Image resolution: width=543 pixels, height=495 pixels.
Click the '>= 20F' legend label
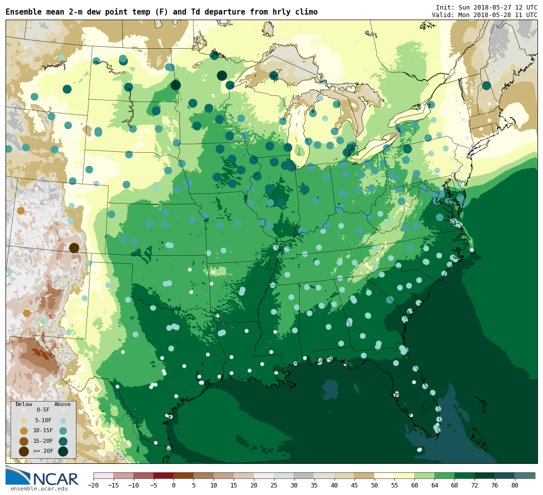(x=43, y=451)
